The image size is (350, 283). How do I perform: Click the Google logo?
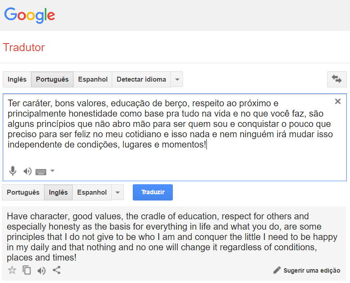(30, 15)
